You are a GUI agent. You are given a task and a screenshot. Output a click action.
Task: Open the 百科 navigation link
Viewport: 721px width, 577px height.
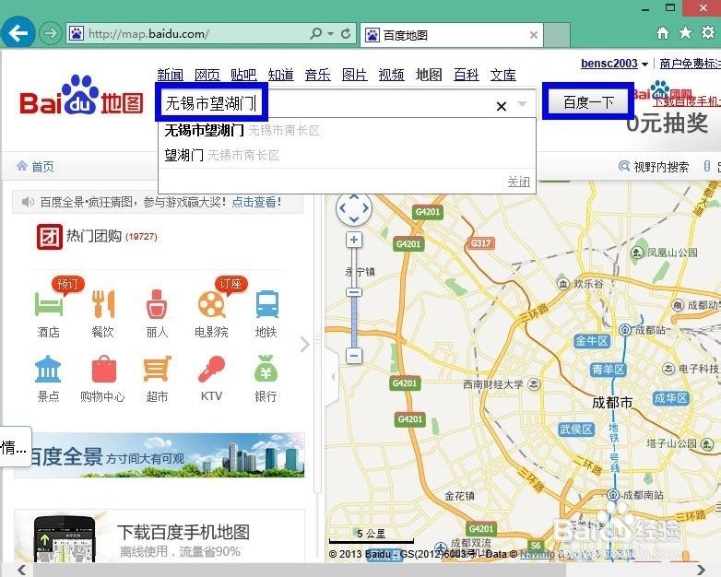[467, 75]
